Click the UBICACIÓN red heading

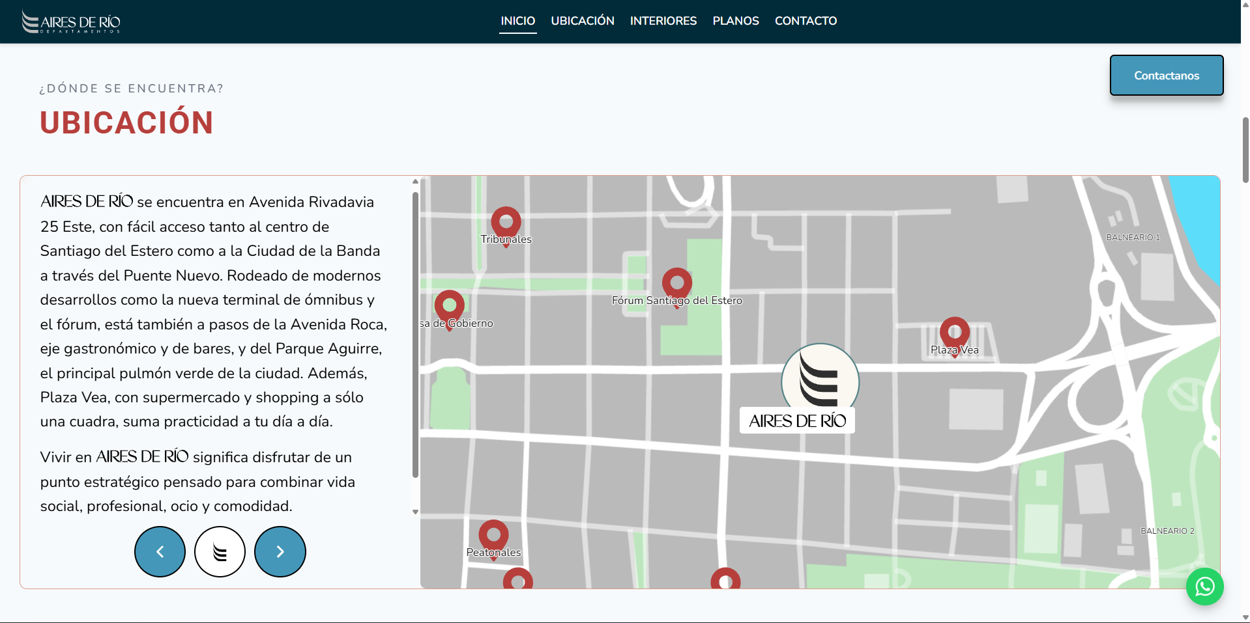pos(126,122)
